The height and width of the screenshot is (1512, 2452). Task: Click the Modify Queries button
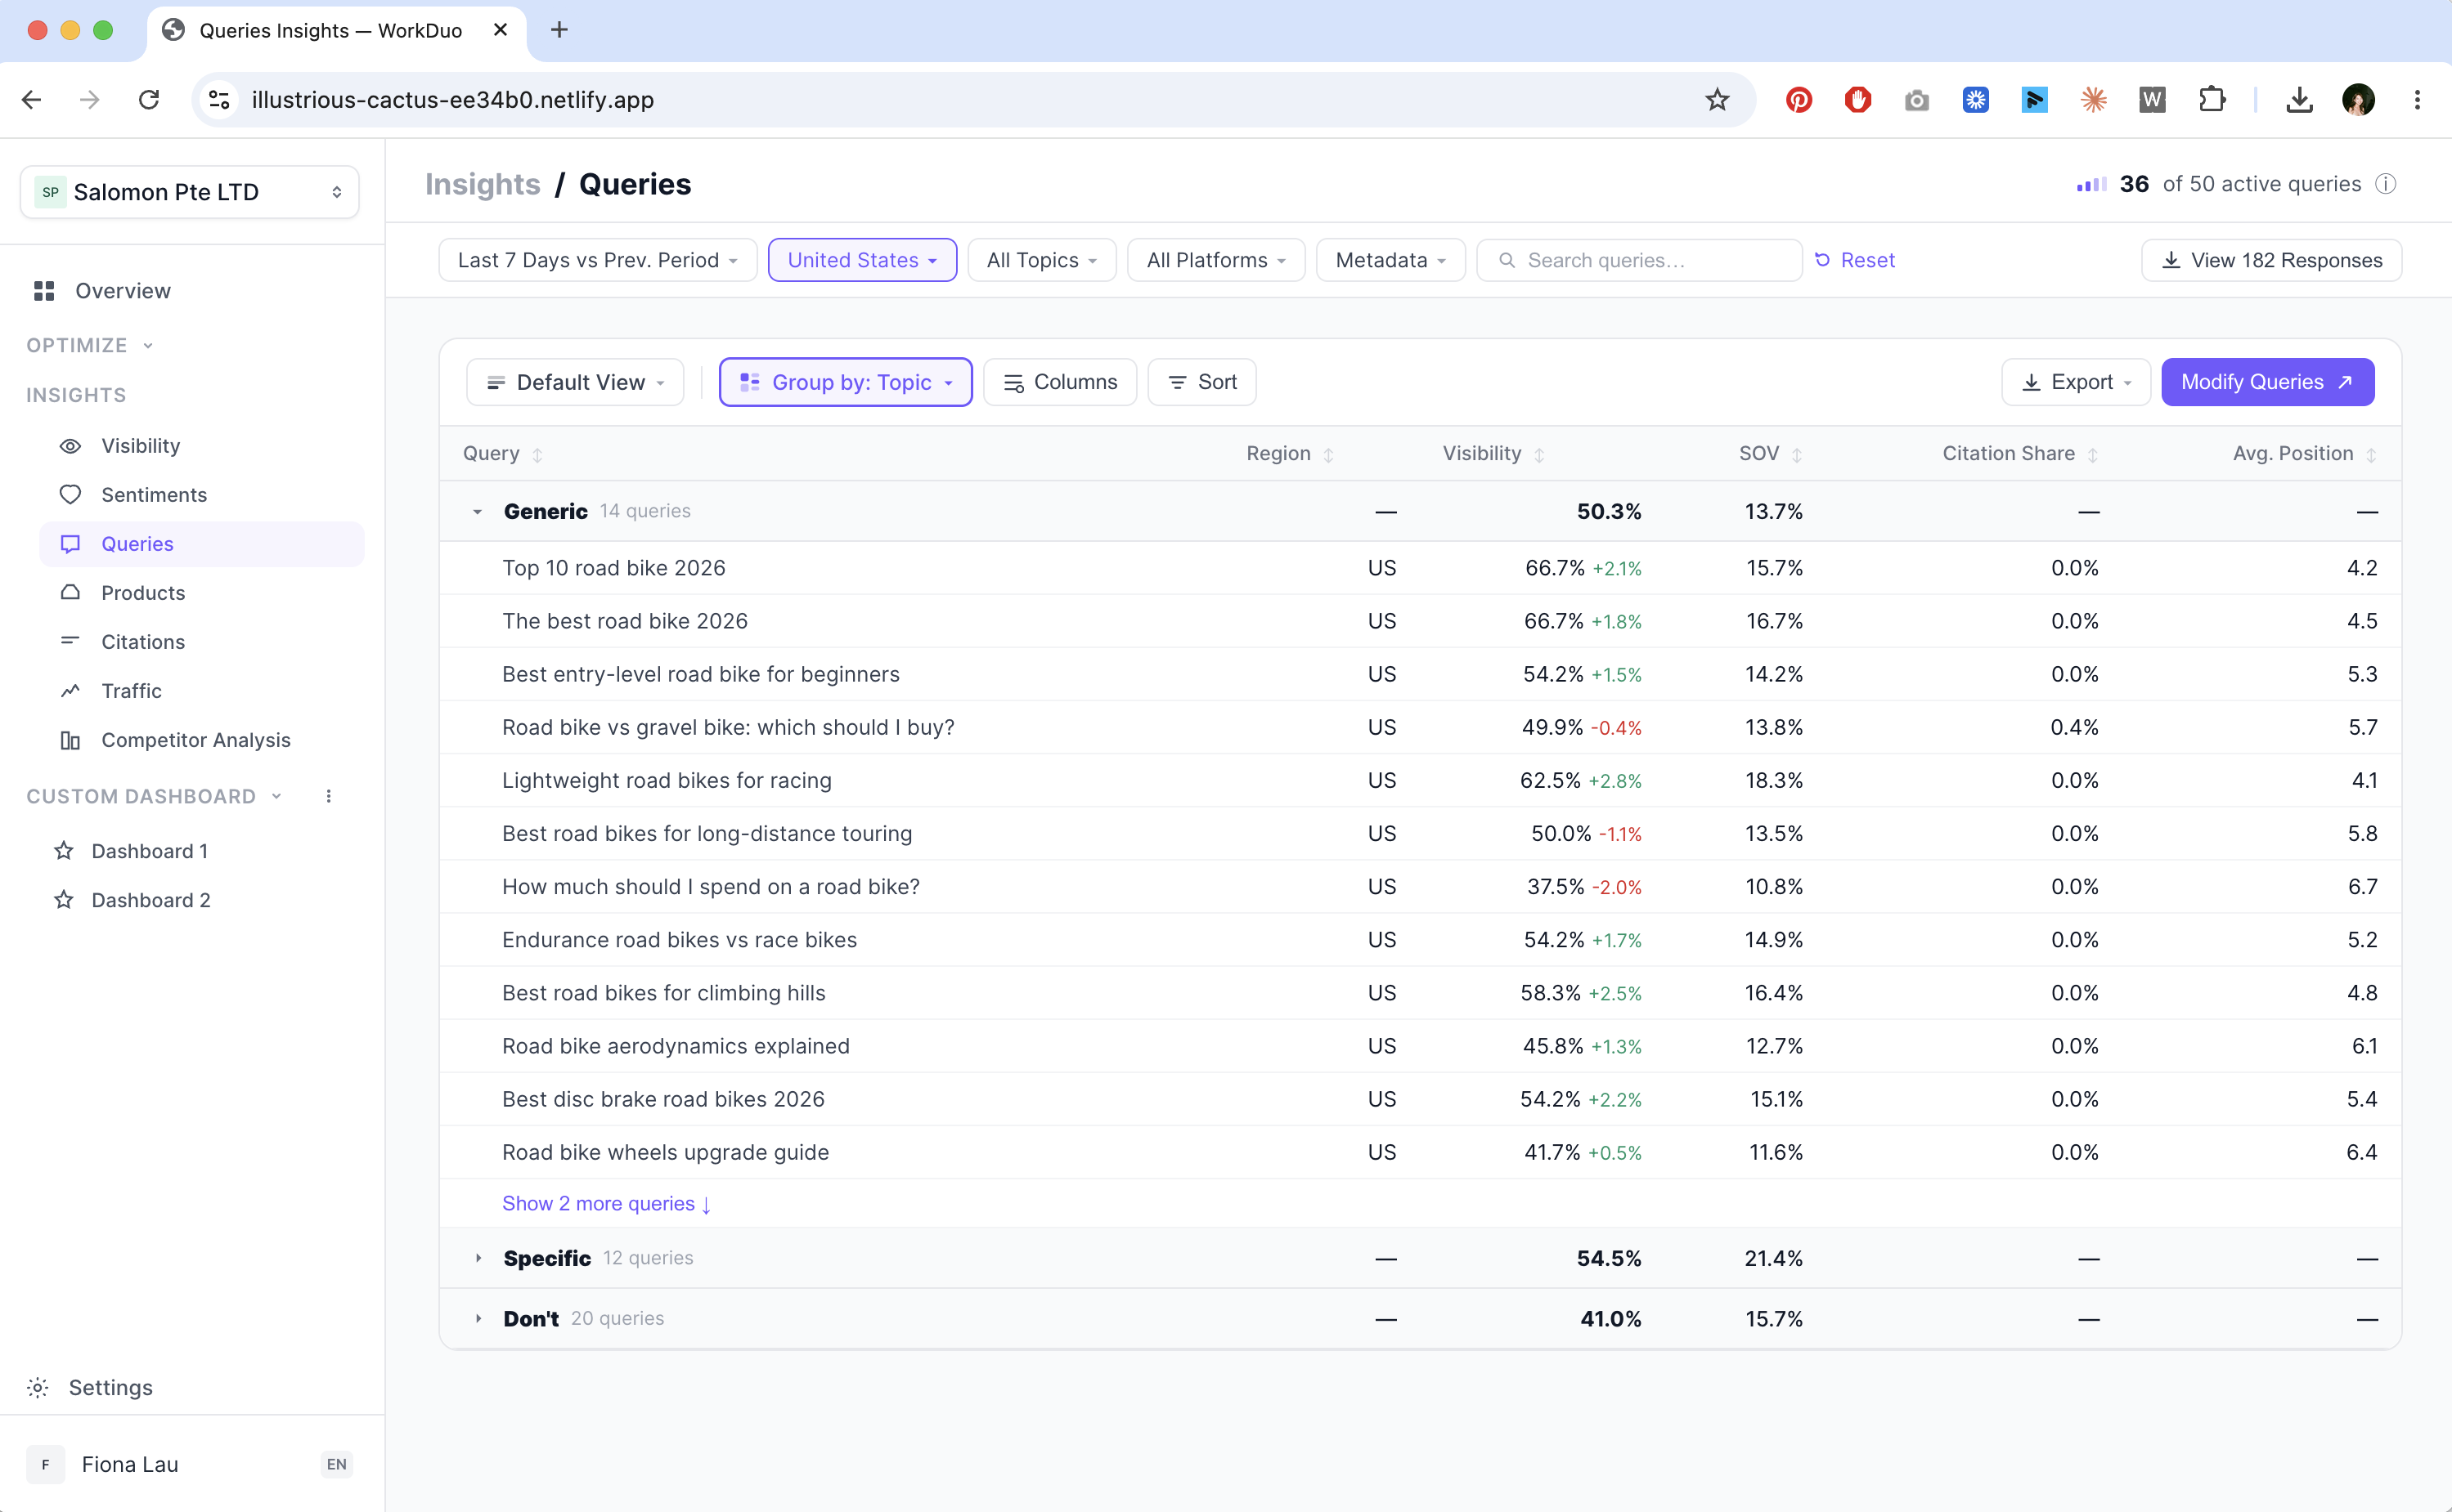coord(2267,382)
